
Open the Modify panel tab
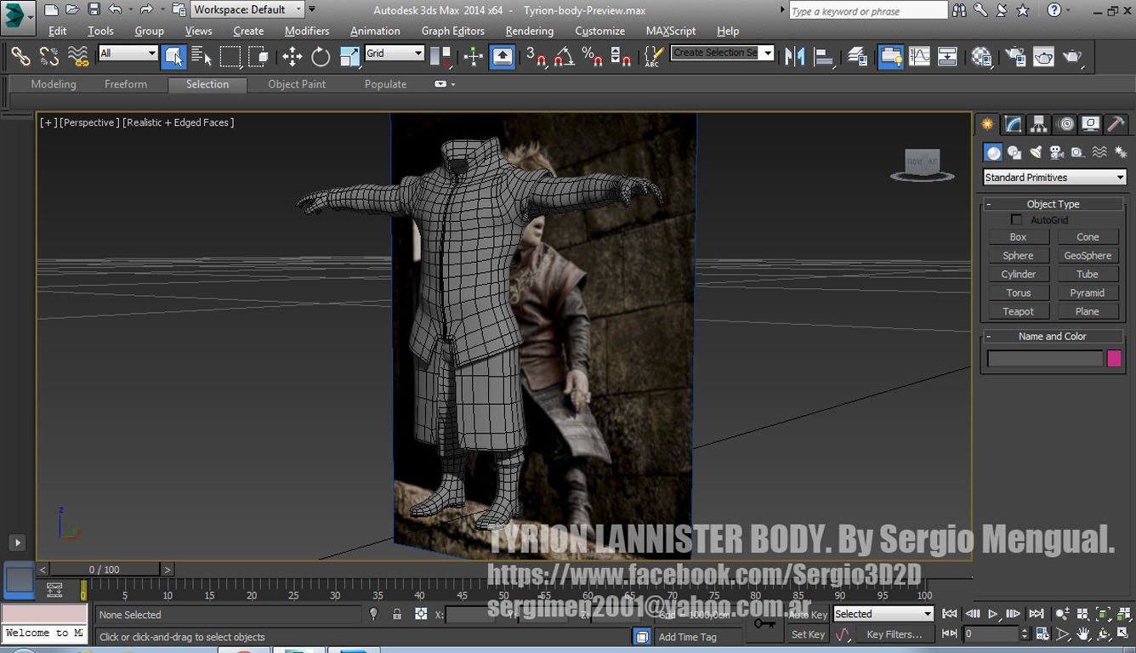[1013, 124]
